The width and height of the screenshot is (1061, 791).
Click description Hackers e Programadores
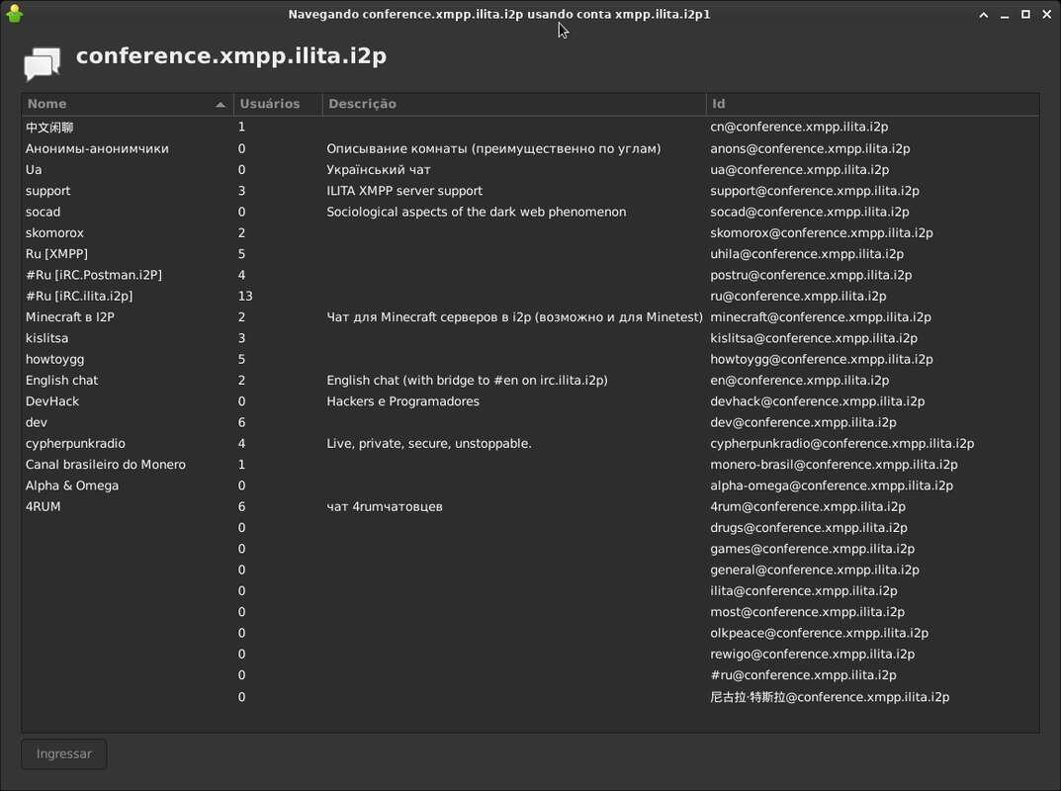(402, 400)
